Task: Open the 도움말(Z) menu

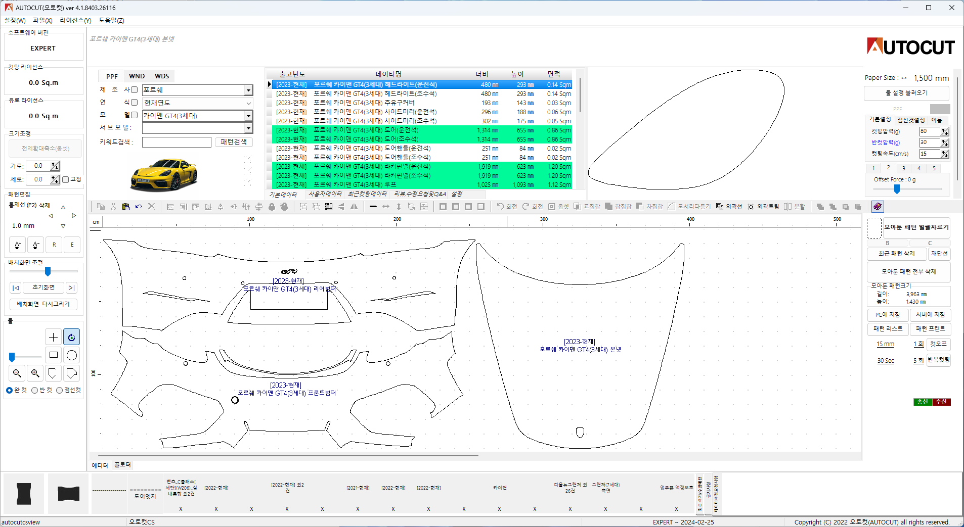Action: pos(111,20)
